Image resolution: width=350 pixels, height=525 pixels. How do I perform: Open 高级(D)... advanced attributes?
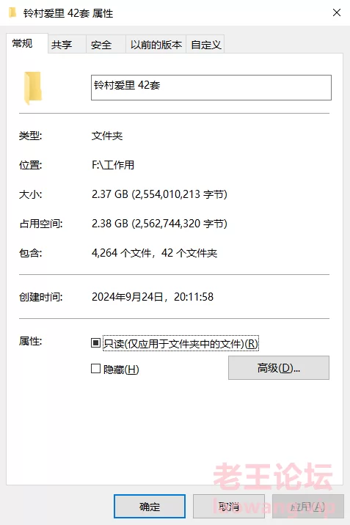tap(279, 367)
